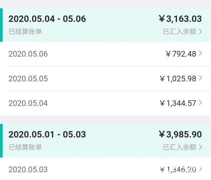Select the 2020.05.01 - 05.03 bill header
Screen dimensions: 211x180
[105, 140]
